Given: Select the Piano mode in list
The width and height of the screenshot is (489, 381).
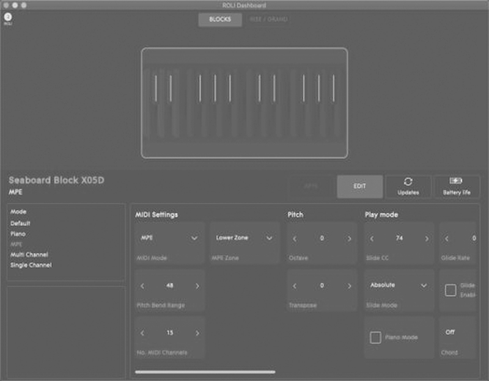Looking at the screenshot, I should [x=18, y=234].
